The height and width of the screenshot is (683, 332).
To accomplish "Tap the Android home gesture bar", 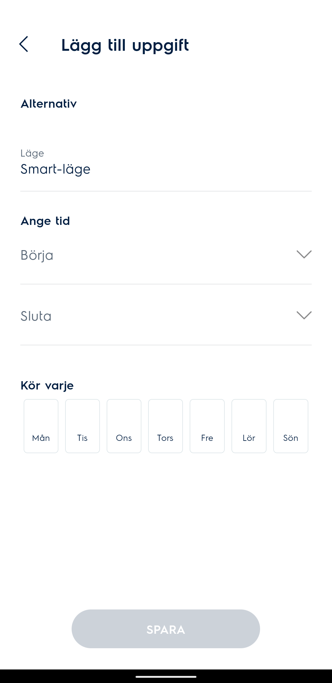I will click(x=166, y=677).
